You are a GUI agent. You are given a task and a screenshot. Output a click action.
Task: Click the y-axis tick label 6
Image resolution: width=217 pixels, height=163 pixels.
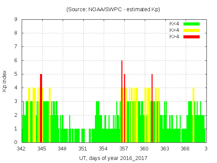tap(16, 60)
